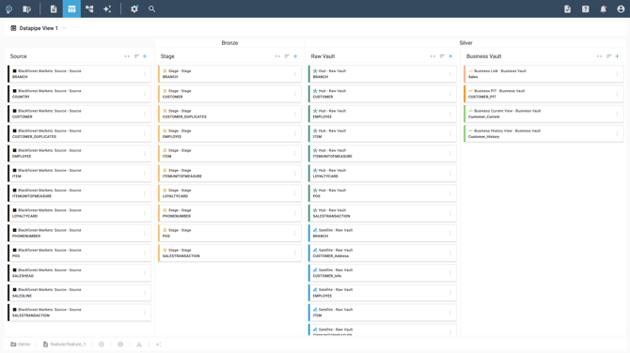Open the search icon in top toolbar

(x=151, y=8)
